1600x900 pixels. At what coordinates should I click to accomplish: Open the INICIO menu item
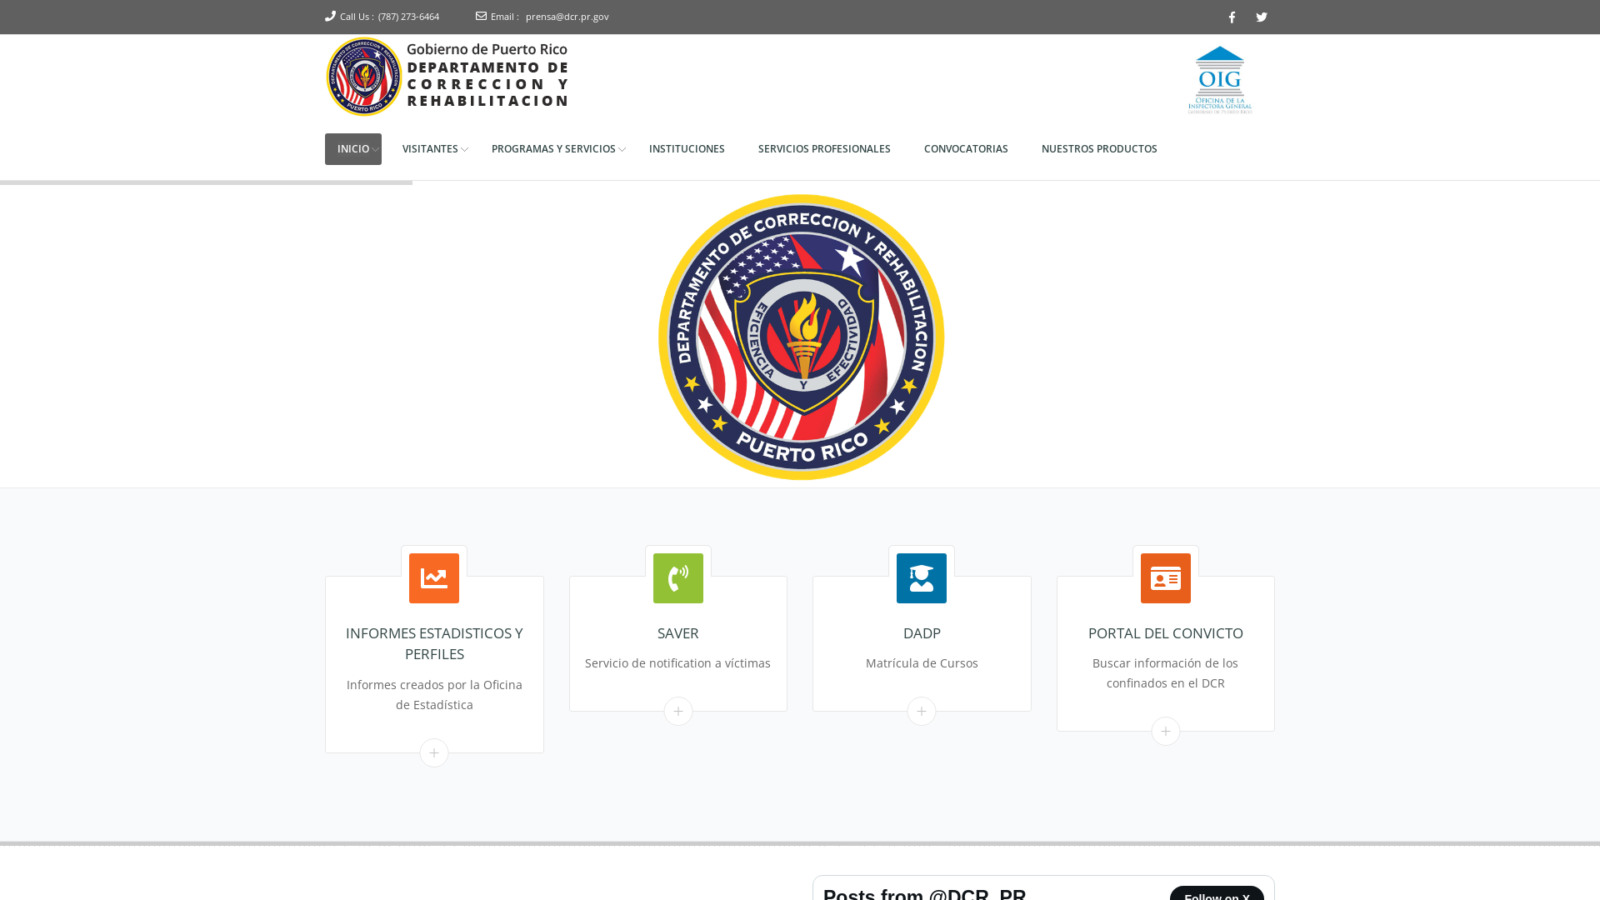pyautogui.click(x=353, y=149)
